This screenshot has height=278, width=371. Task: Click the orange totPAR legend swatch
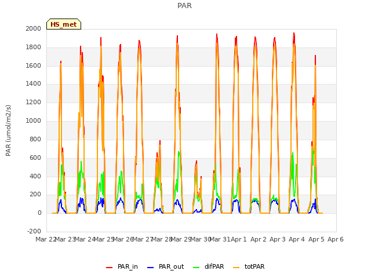tap(236, 268)
